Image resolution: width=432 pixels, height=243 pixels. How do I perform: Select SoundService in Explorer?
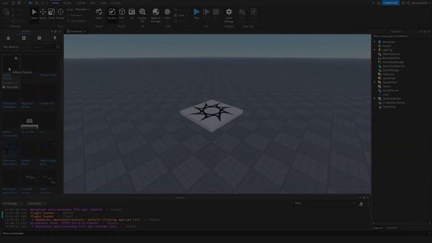click(x=390, y=90)
